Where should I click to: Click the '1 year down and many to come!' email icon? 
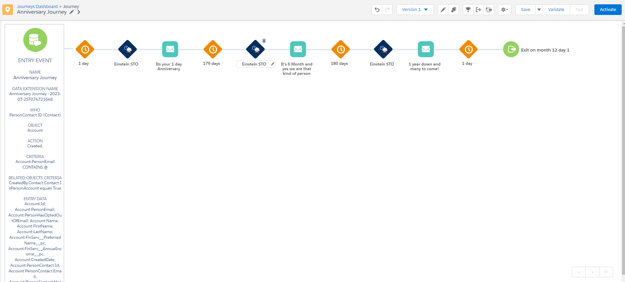point(426,50)
